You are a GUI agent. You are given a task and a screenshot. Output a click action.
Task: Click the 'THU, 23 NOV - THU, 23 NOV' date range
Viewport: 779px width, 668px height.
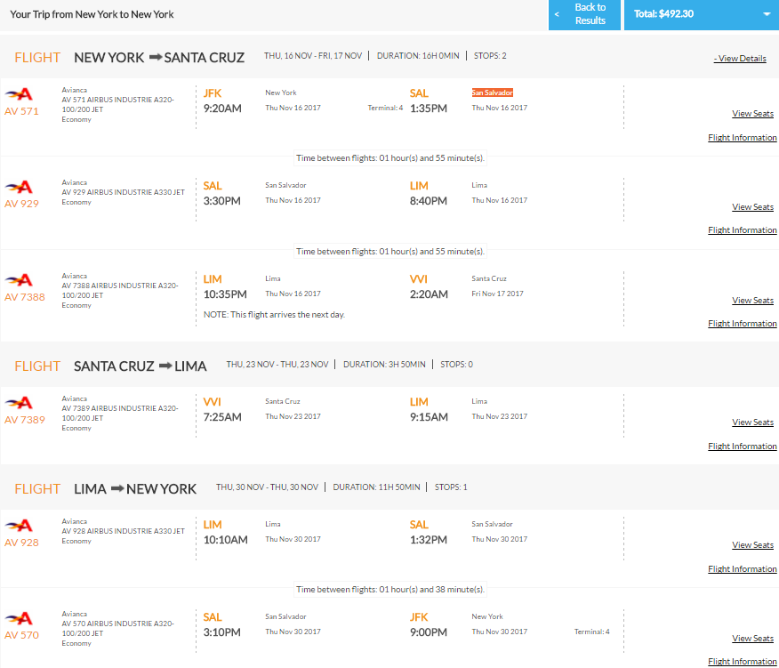click(x=277, y=365)
